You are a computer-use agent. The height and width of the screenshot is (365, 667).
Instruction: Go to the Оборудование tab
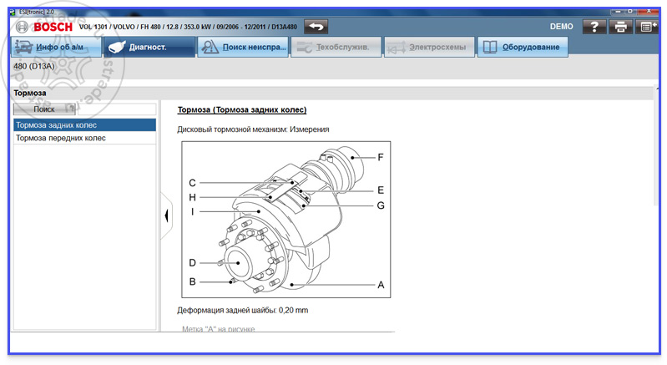[x=523, y=47]
